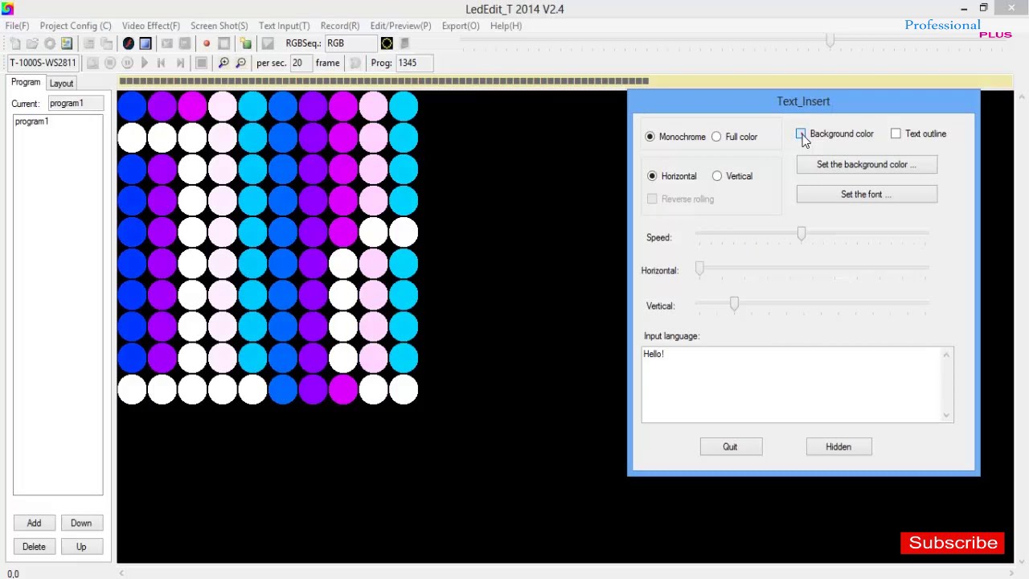Click the yellow ring icon beside RGB
Image resolution: width=1029 pixels, height=579 pixels.
click(387, 43)
